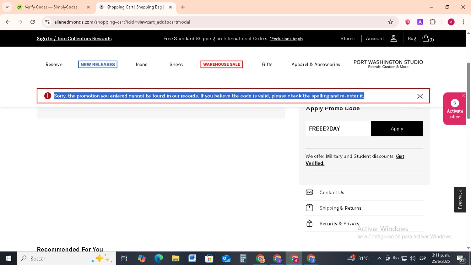Collapse the Apply Promo Code section
The image size is (471, 265).
417,108
